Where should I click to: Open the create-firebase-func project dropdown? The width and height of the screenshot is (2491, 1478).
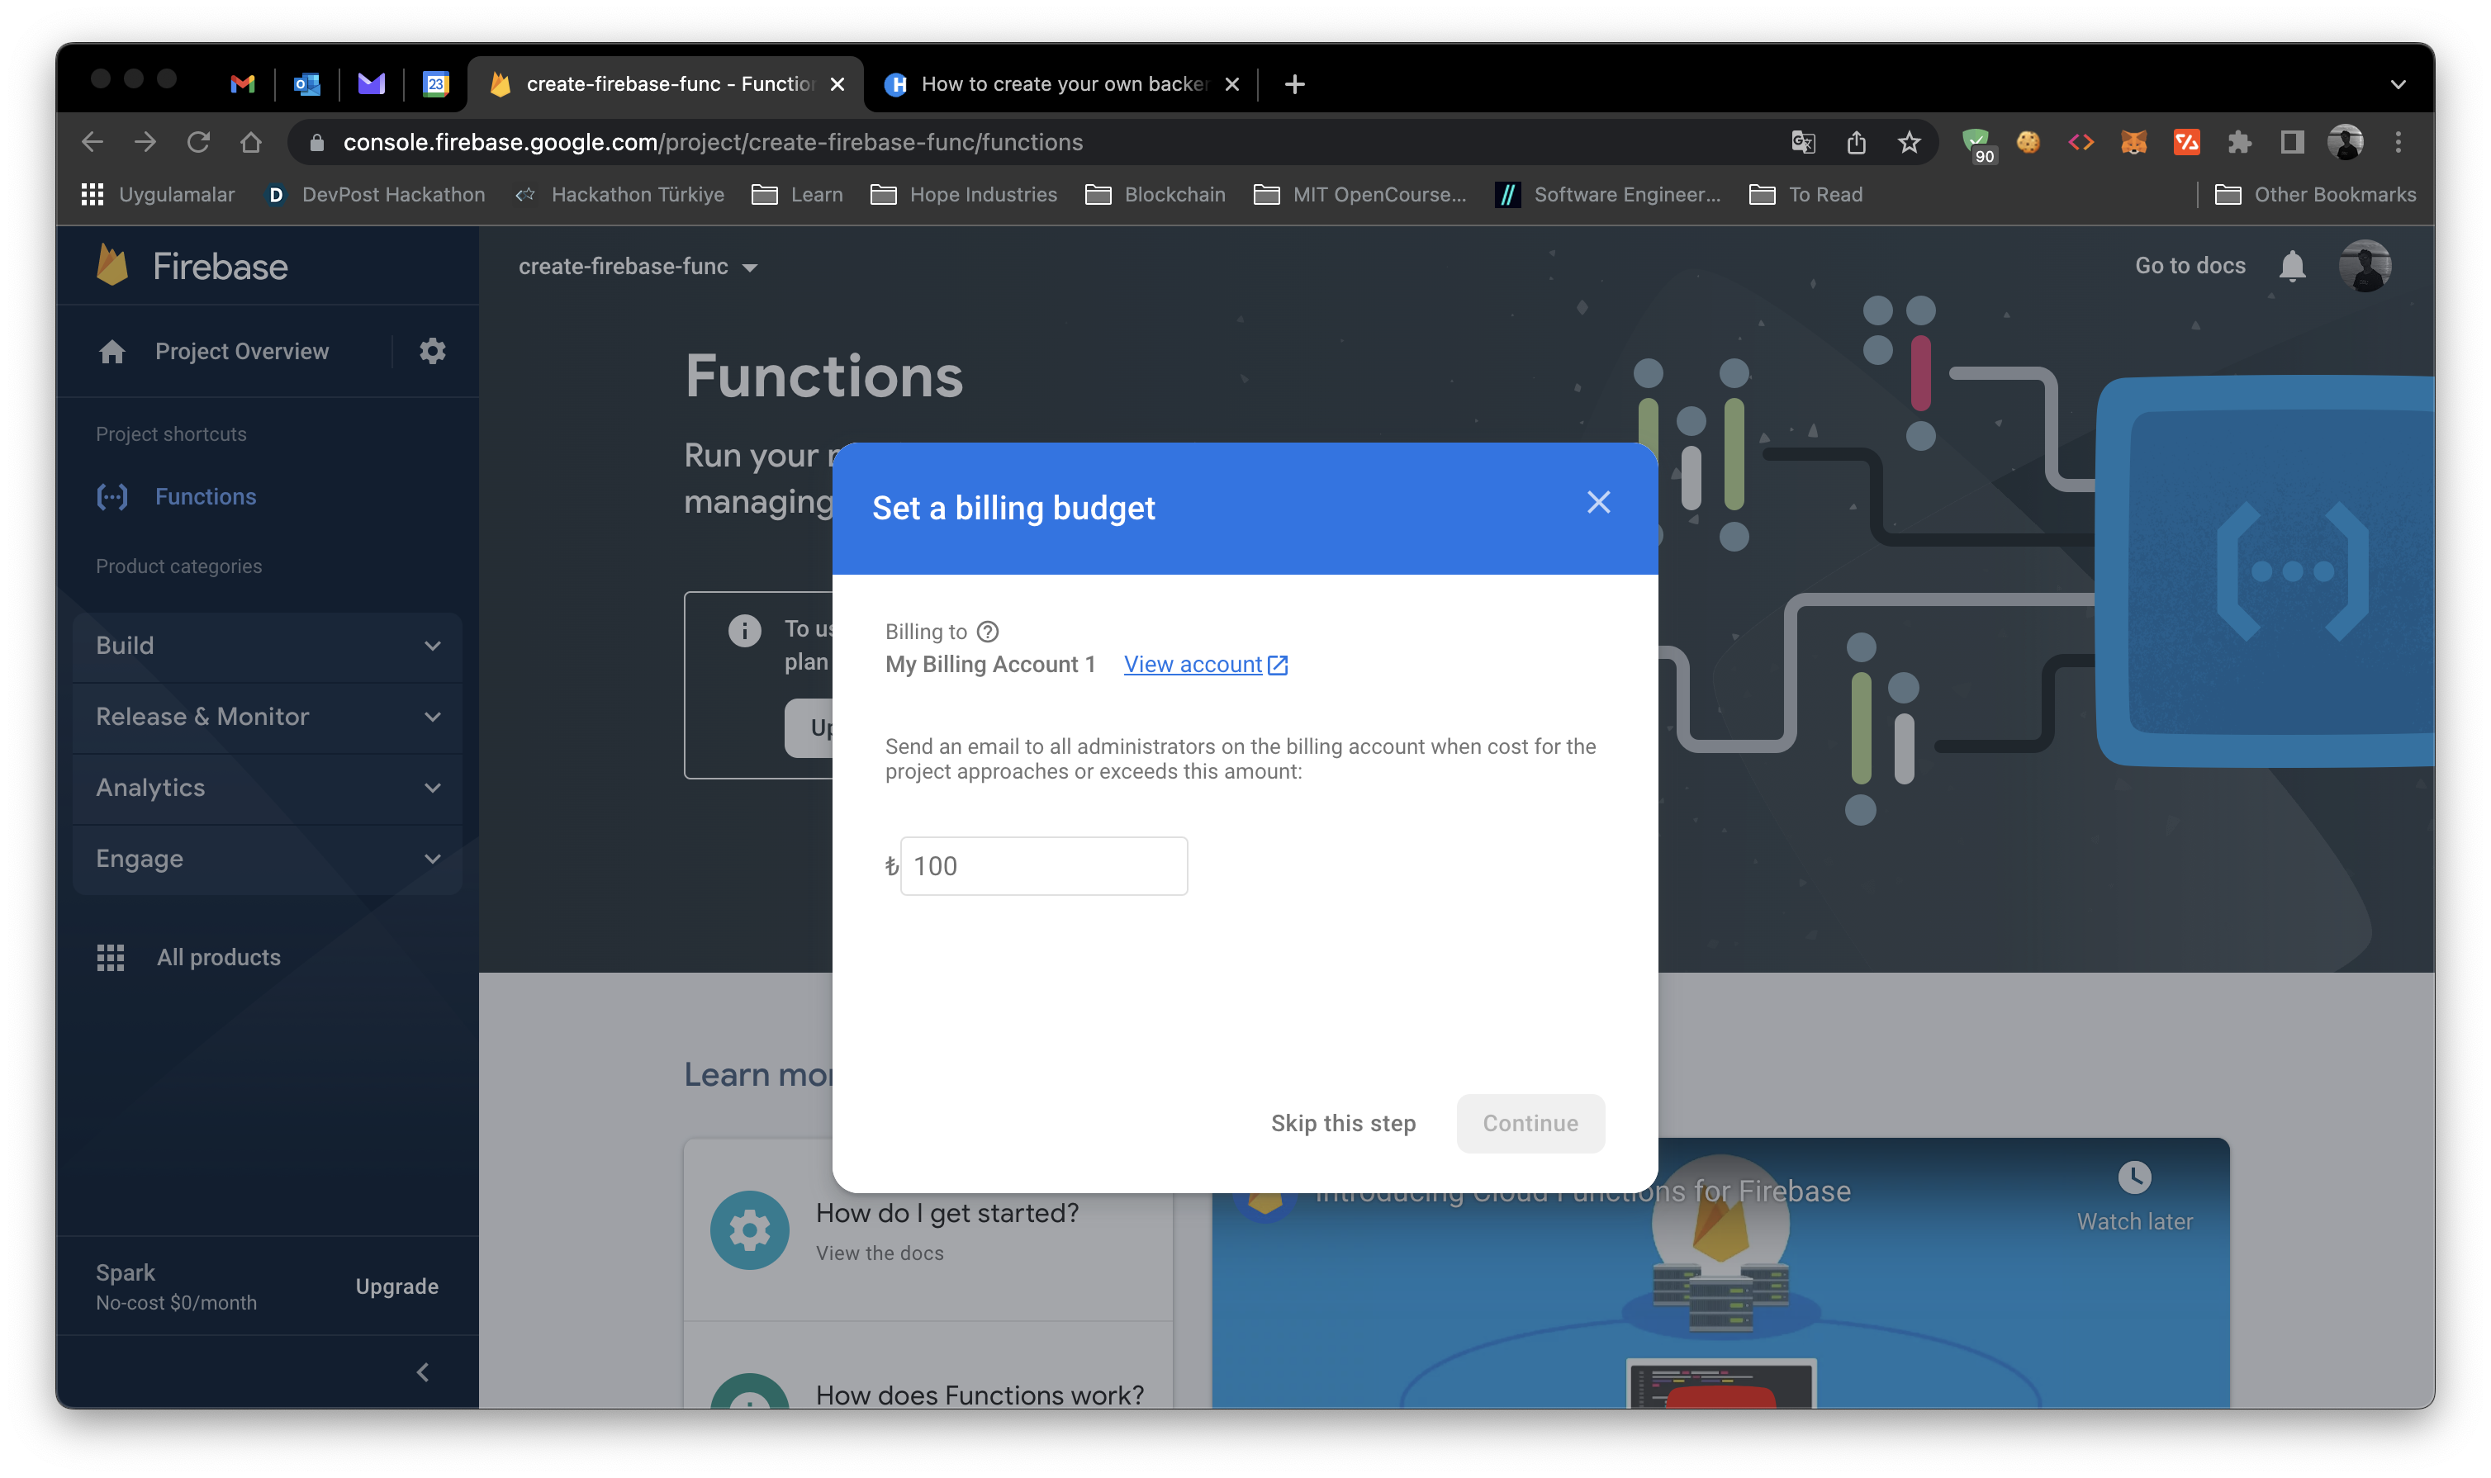tap(638, 267)
